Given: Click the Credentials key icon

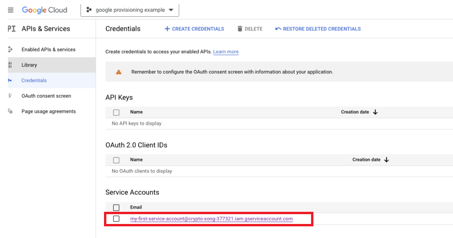Looking at the screenshot, I should point(10,80).
